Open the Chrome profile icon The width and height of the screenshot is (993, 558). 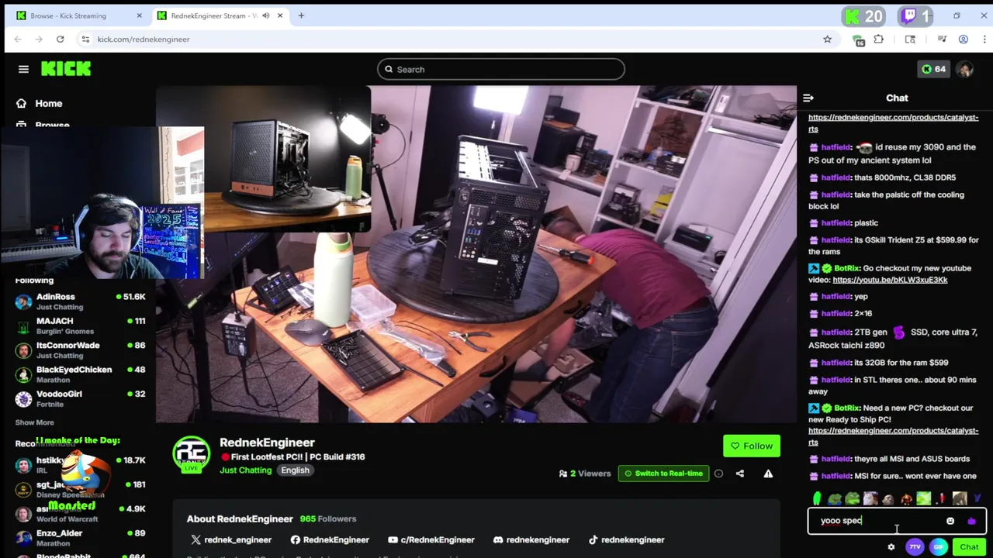coord(964,39)
